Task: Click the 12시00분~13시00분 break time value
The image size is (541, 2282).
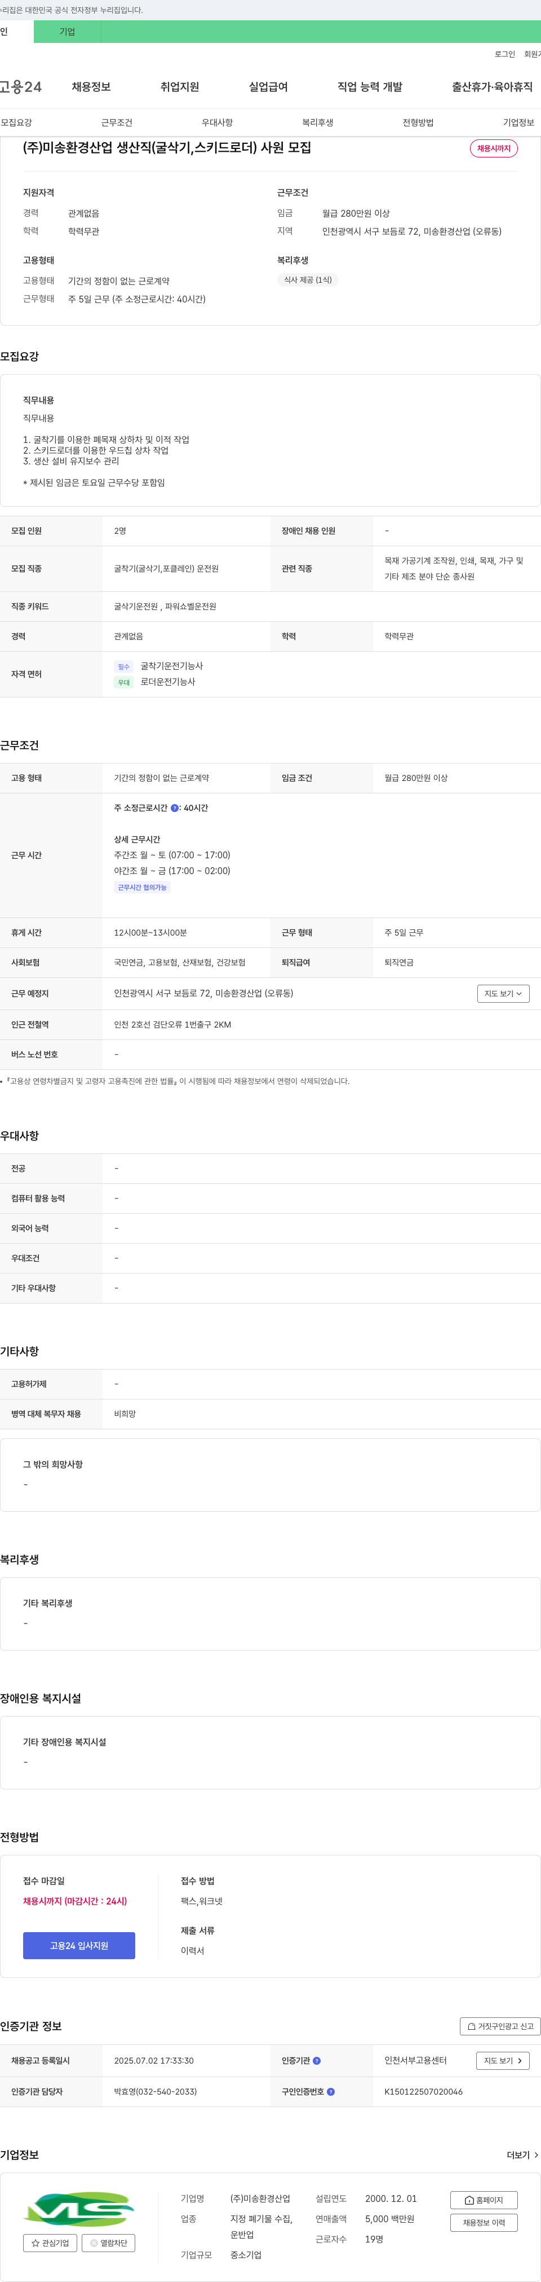Action: [x=150, y=933]
